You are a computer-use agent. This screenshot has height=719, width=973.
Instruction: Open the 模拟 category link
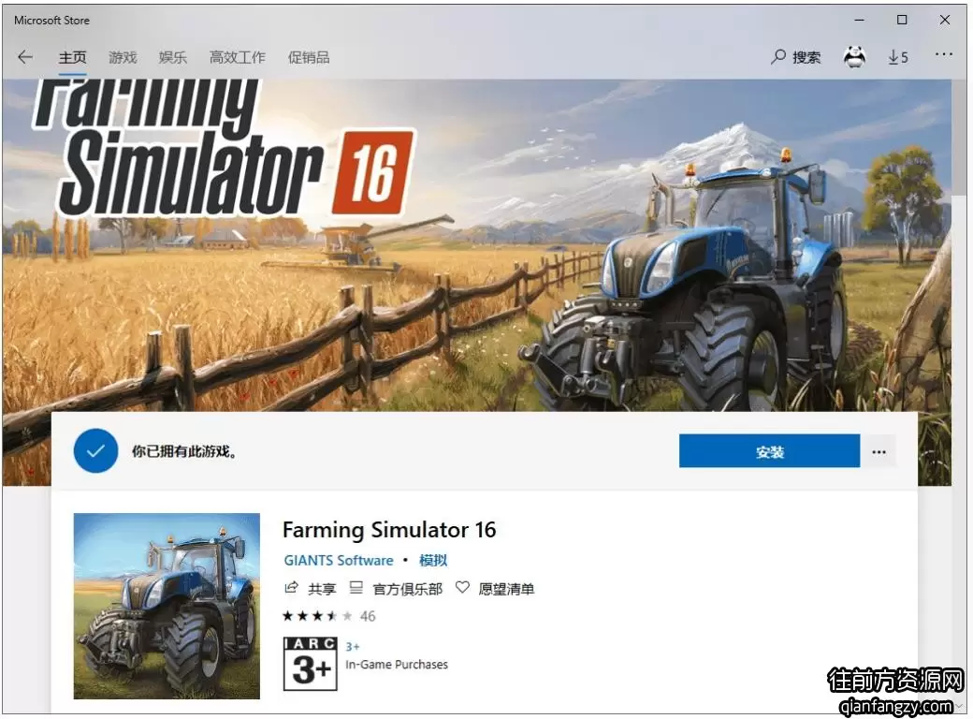coord(433,560)
